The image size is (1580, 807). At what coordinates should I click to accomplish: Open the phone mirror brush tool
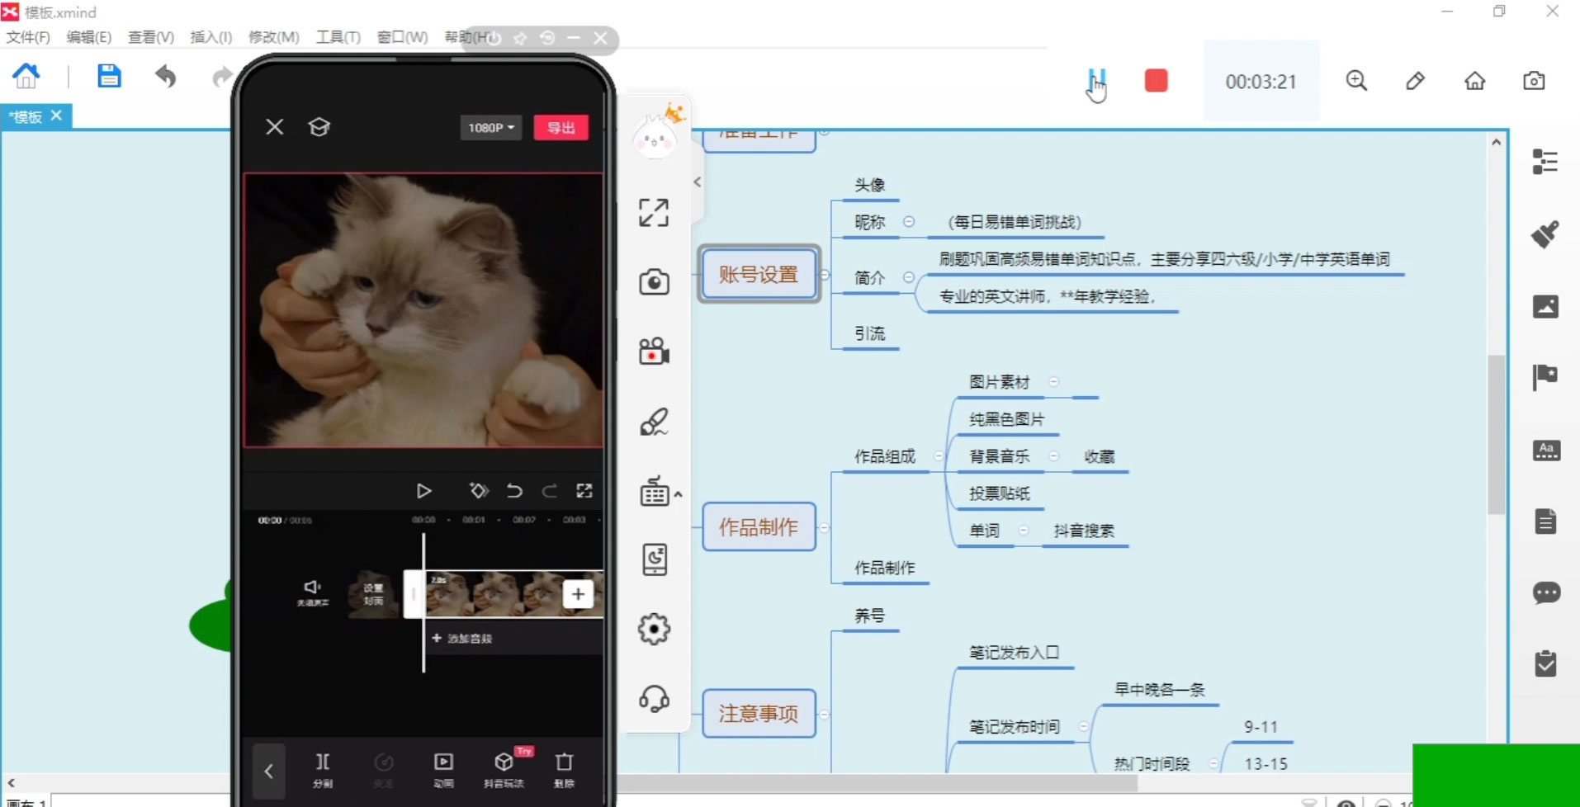click(654, 422)
